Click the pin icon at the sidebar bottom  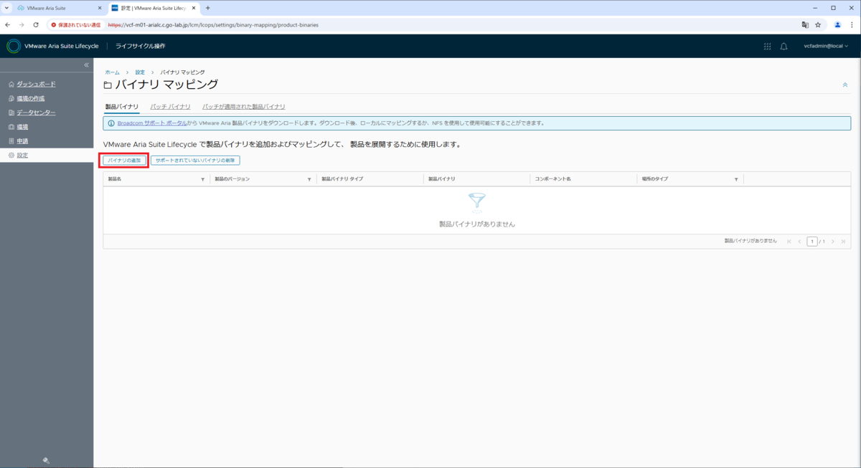(x=46, y=461)
